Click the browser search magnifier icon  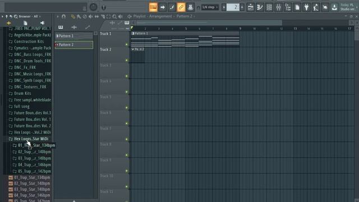[16, 16]
